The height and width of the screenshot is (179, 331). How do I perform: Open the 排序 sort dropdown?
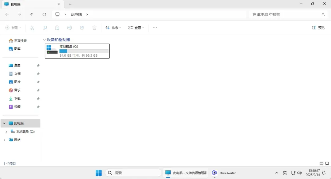pyautogui.click(x=113, y=28)
